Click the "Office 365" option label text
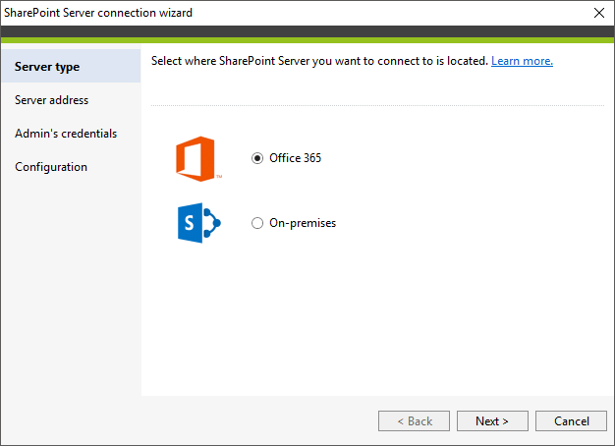615x446 pixels. 295,157
